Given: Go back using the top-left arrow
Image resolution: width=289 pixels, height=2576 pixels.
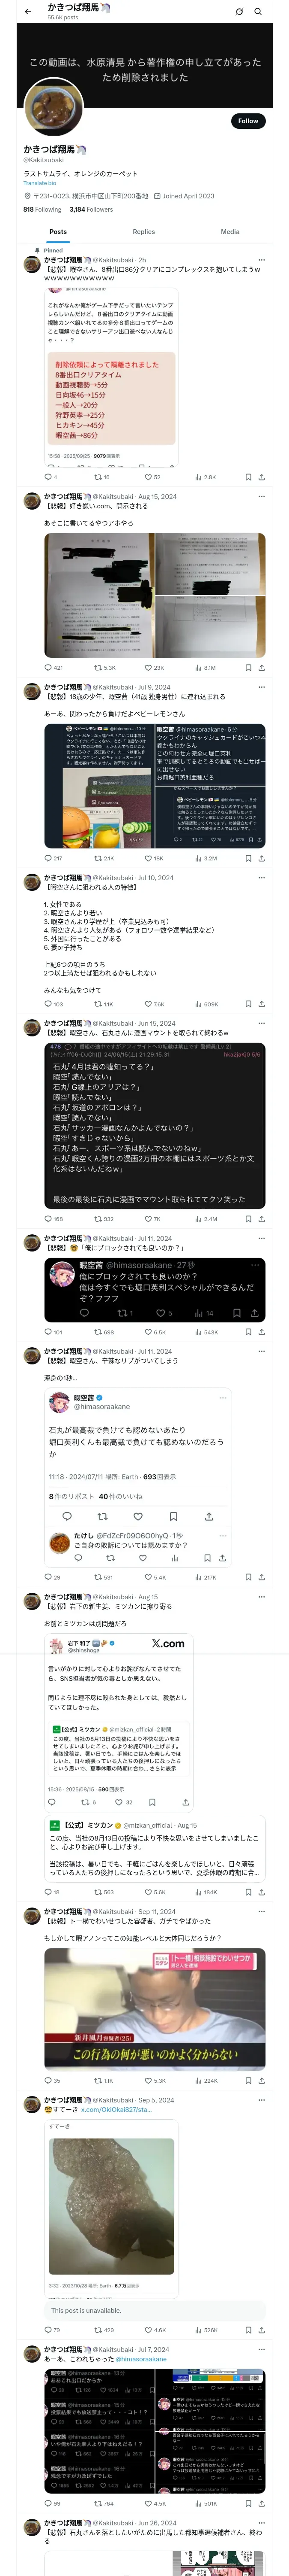Looking at the screenshot, I should point(28,12).
